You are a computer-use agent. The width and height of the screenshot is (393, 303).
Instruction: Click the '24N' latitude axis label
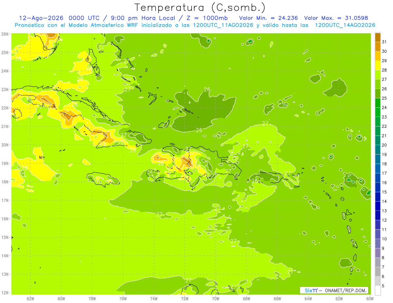5,71
